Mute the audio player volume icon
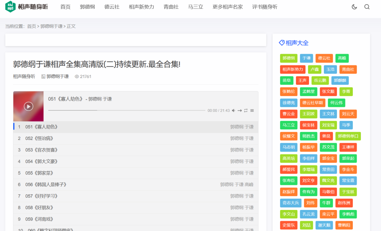Image resolution: width=381 pixels, height=231 pixels. 234,110
